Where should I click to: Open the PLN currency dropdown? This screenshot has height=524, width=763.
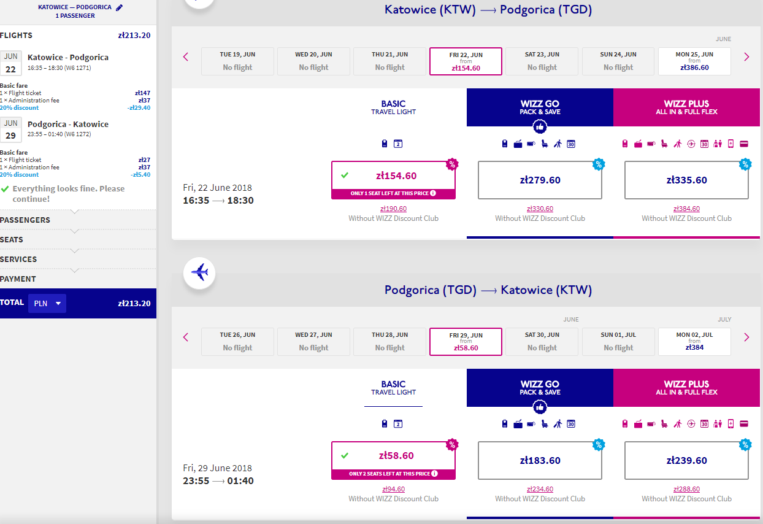click(47, 303)
